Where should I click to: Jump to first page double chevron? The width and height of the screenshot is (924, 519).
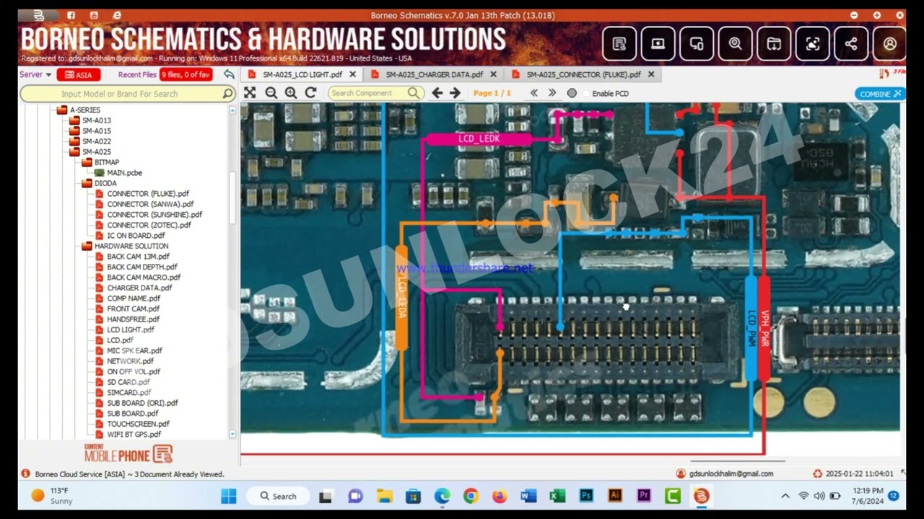tap(534, 93)
